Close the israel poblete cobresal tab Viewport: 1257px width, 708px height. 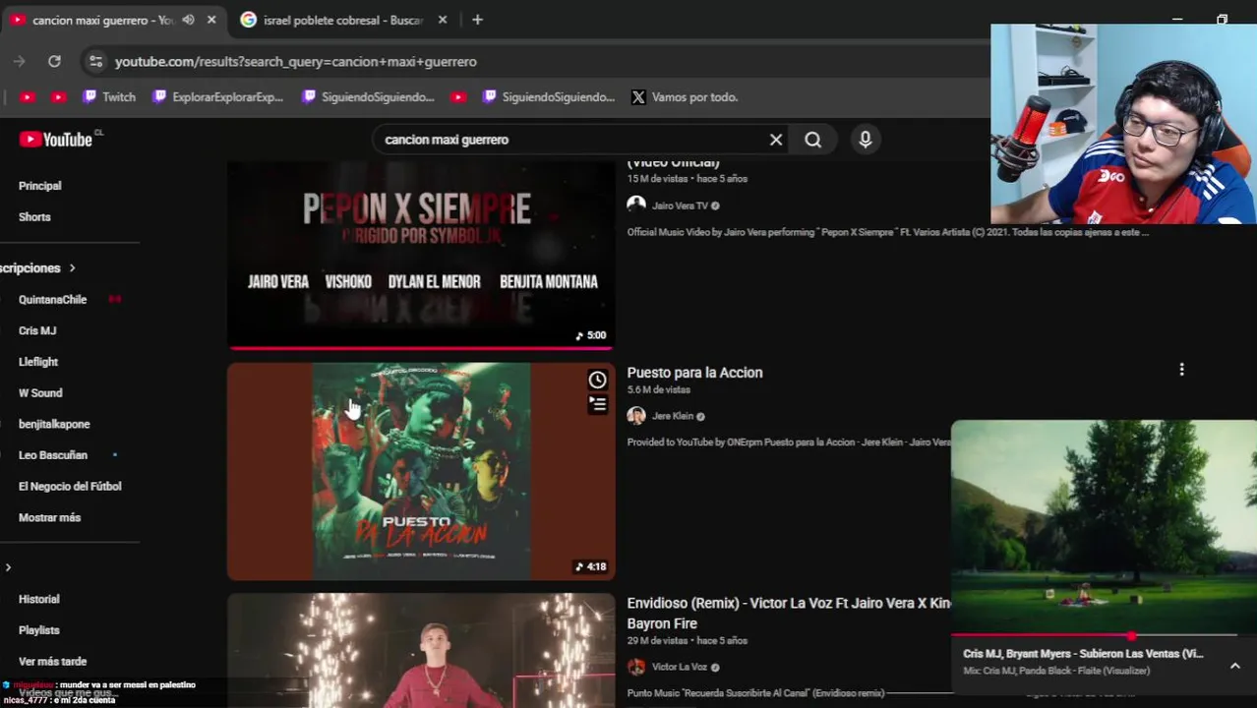pyautogui.click(x=443, y=20)
